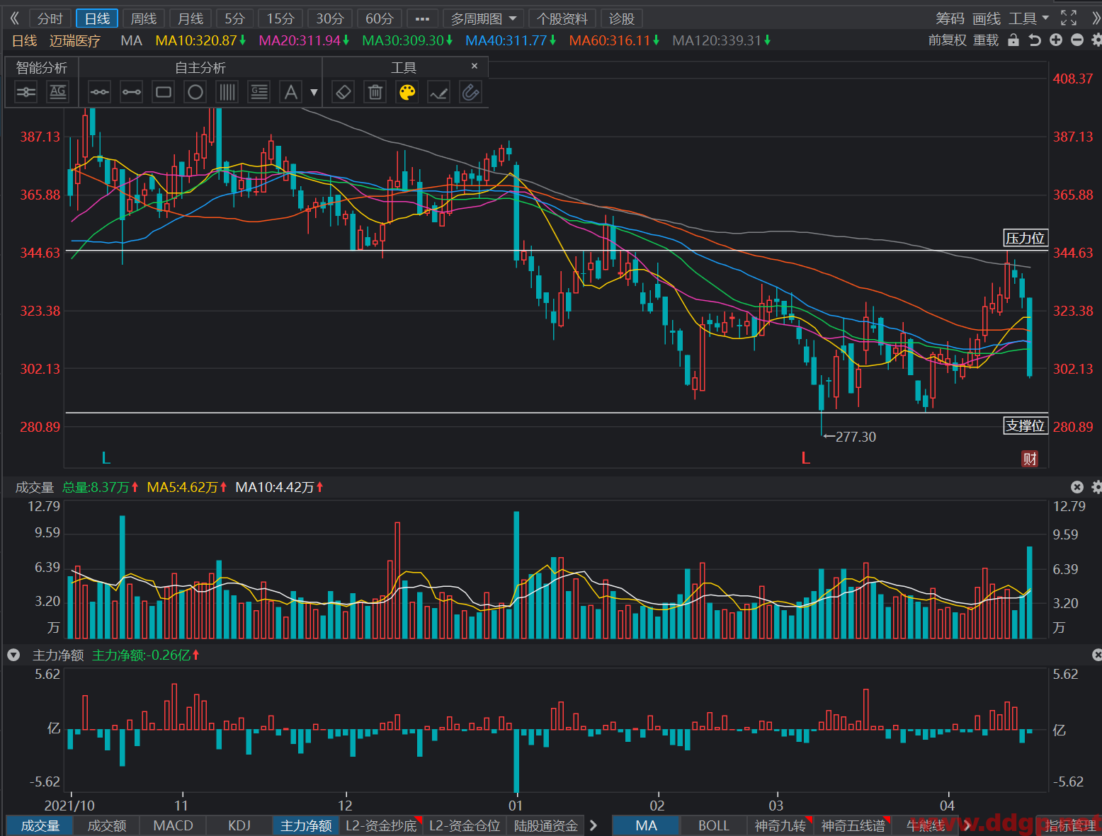Click the red 财 marker icon
1102x836 pixels.
point(1030,459)
